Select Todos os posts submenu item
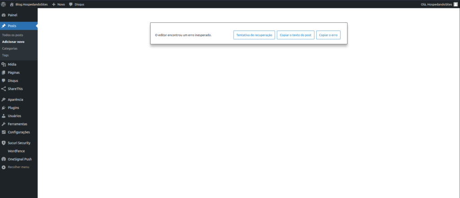 pos(13,35)
